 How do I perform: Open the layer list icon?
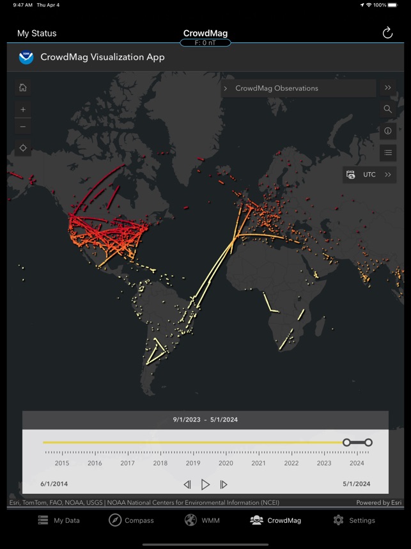(387, 152)
